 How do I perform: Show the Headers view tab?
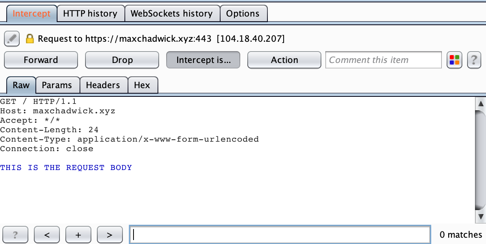(103, 85)
